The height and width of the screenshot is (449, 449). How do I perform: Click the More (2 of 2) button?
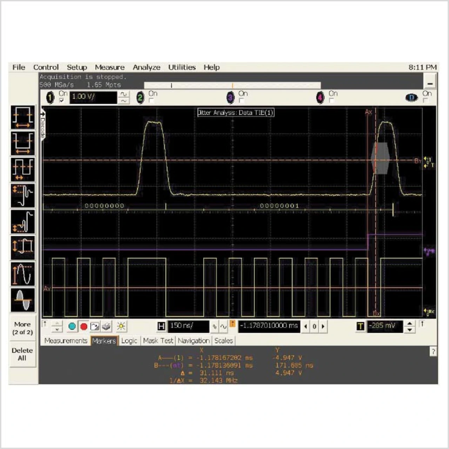tap(23, 328)
